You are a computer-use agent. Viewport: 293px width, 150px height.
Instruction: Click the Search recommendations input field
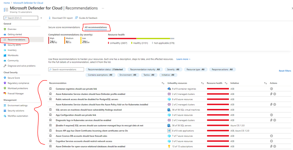pyautogui.click(x=66, y=70)
